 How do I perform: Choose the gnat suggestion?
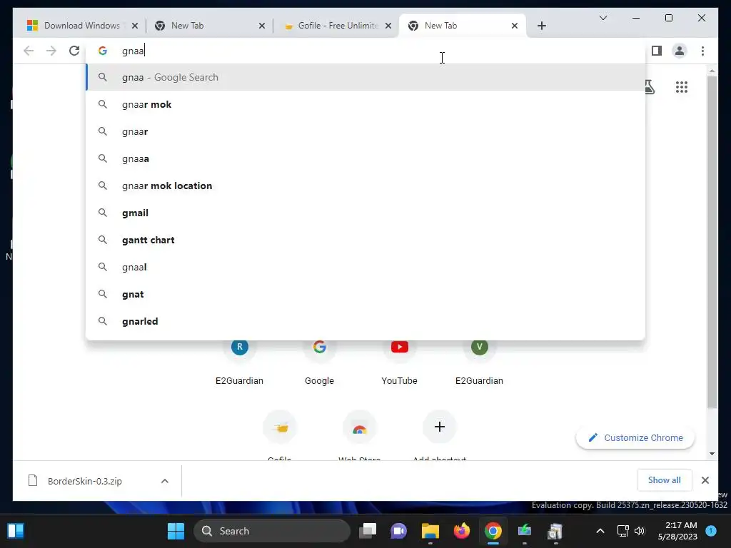[365, 294]
